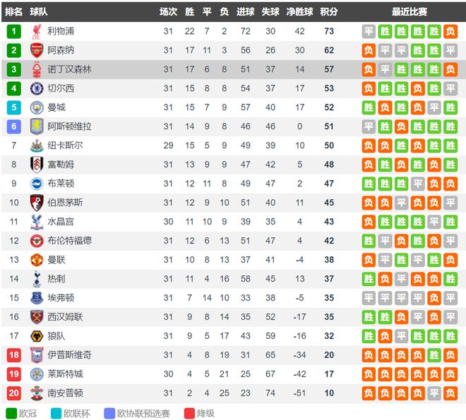This screenshot has height=420, width=466.
Task: Sort the table by 积分 column header
Action: (329, 11)
